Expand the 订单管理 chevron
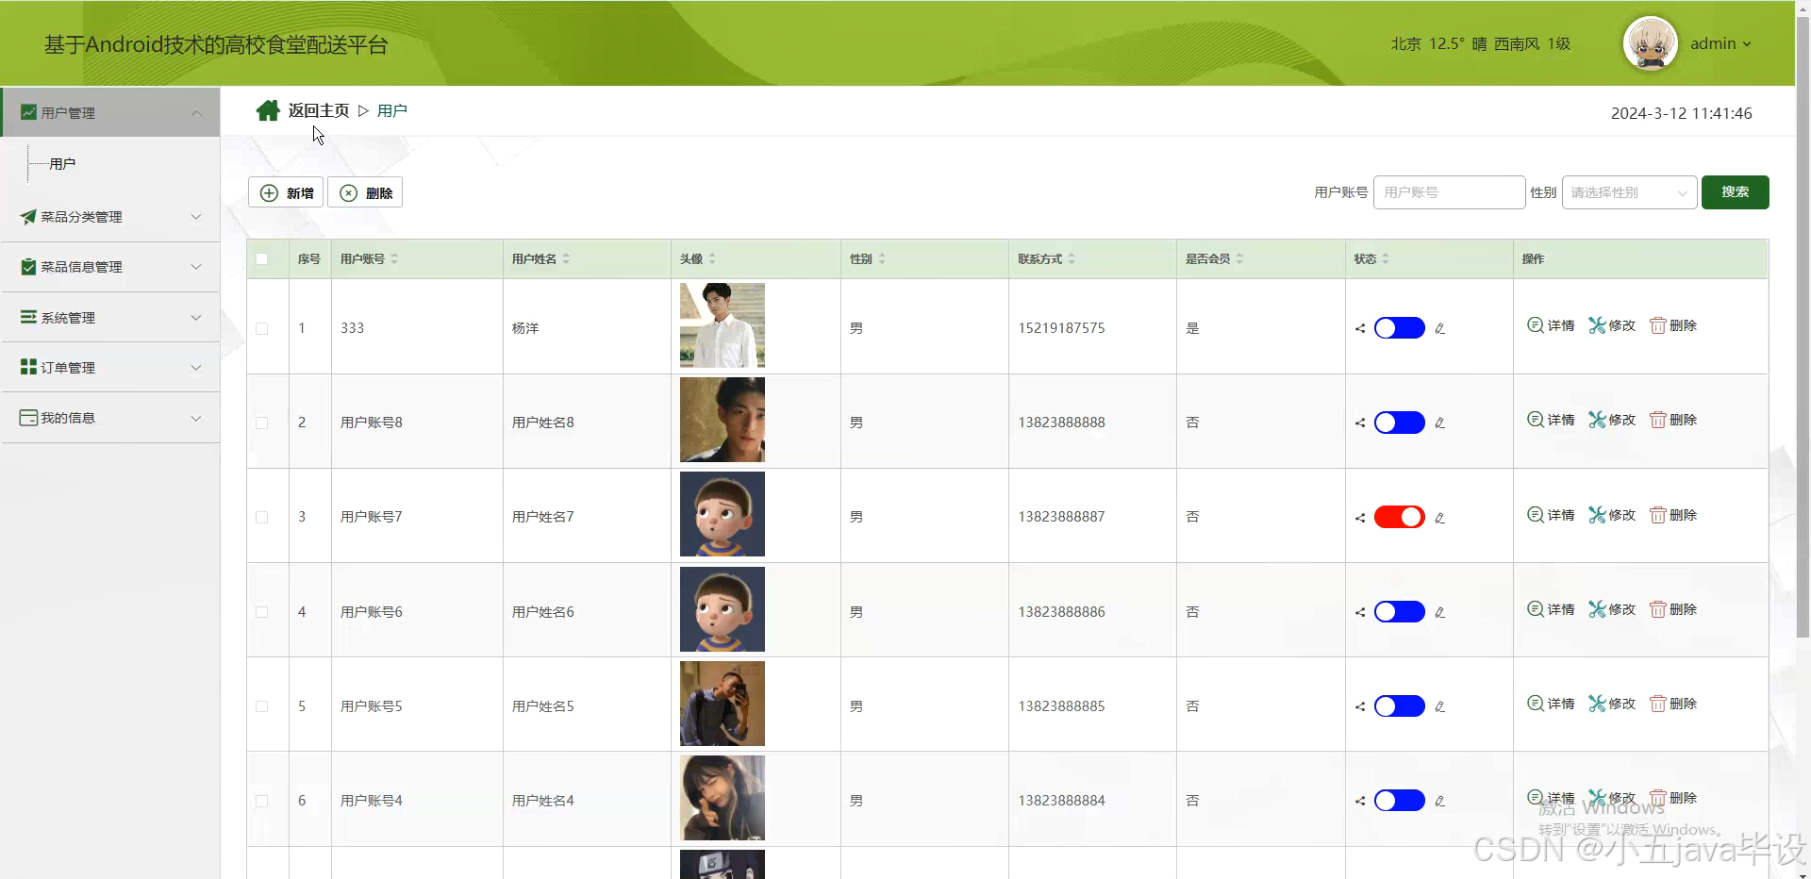1811x879 pixels. tap(196, 368)
